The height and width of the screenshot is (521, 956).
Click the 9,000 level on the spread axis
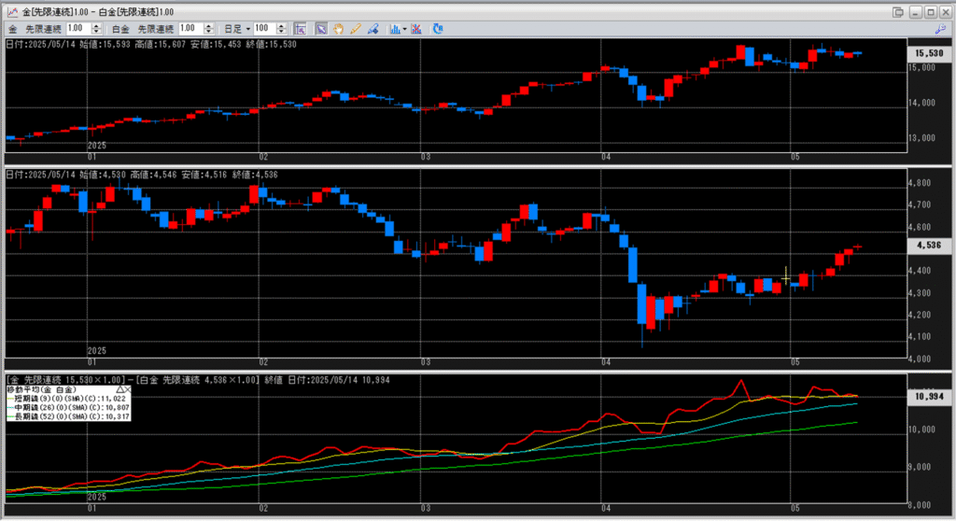(x=921, y=468)
